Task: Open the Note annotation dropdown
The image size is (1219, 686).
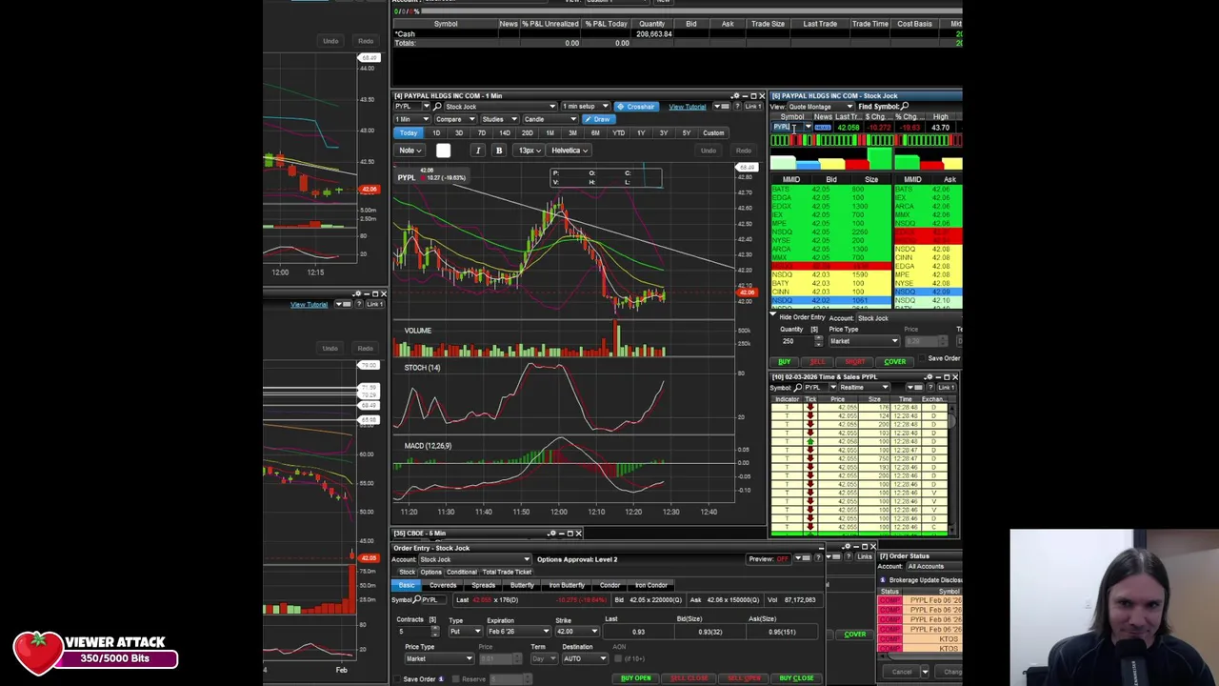Action: (x=410, y=151)
